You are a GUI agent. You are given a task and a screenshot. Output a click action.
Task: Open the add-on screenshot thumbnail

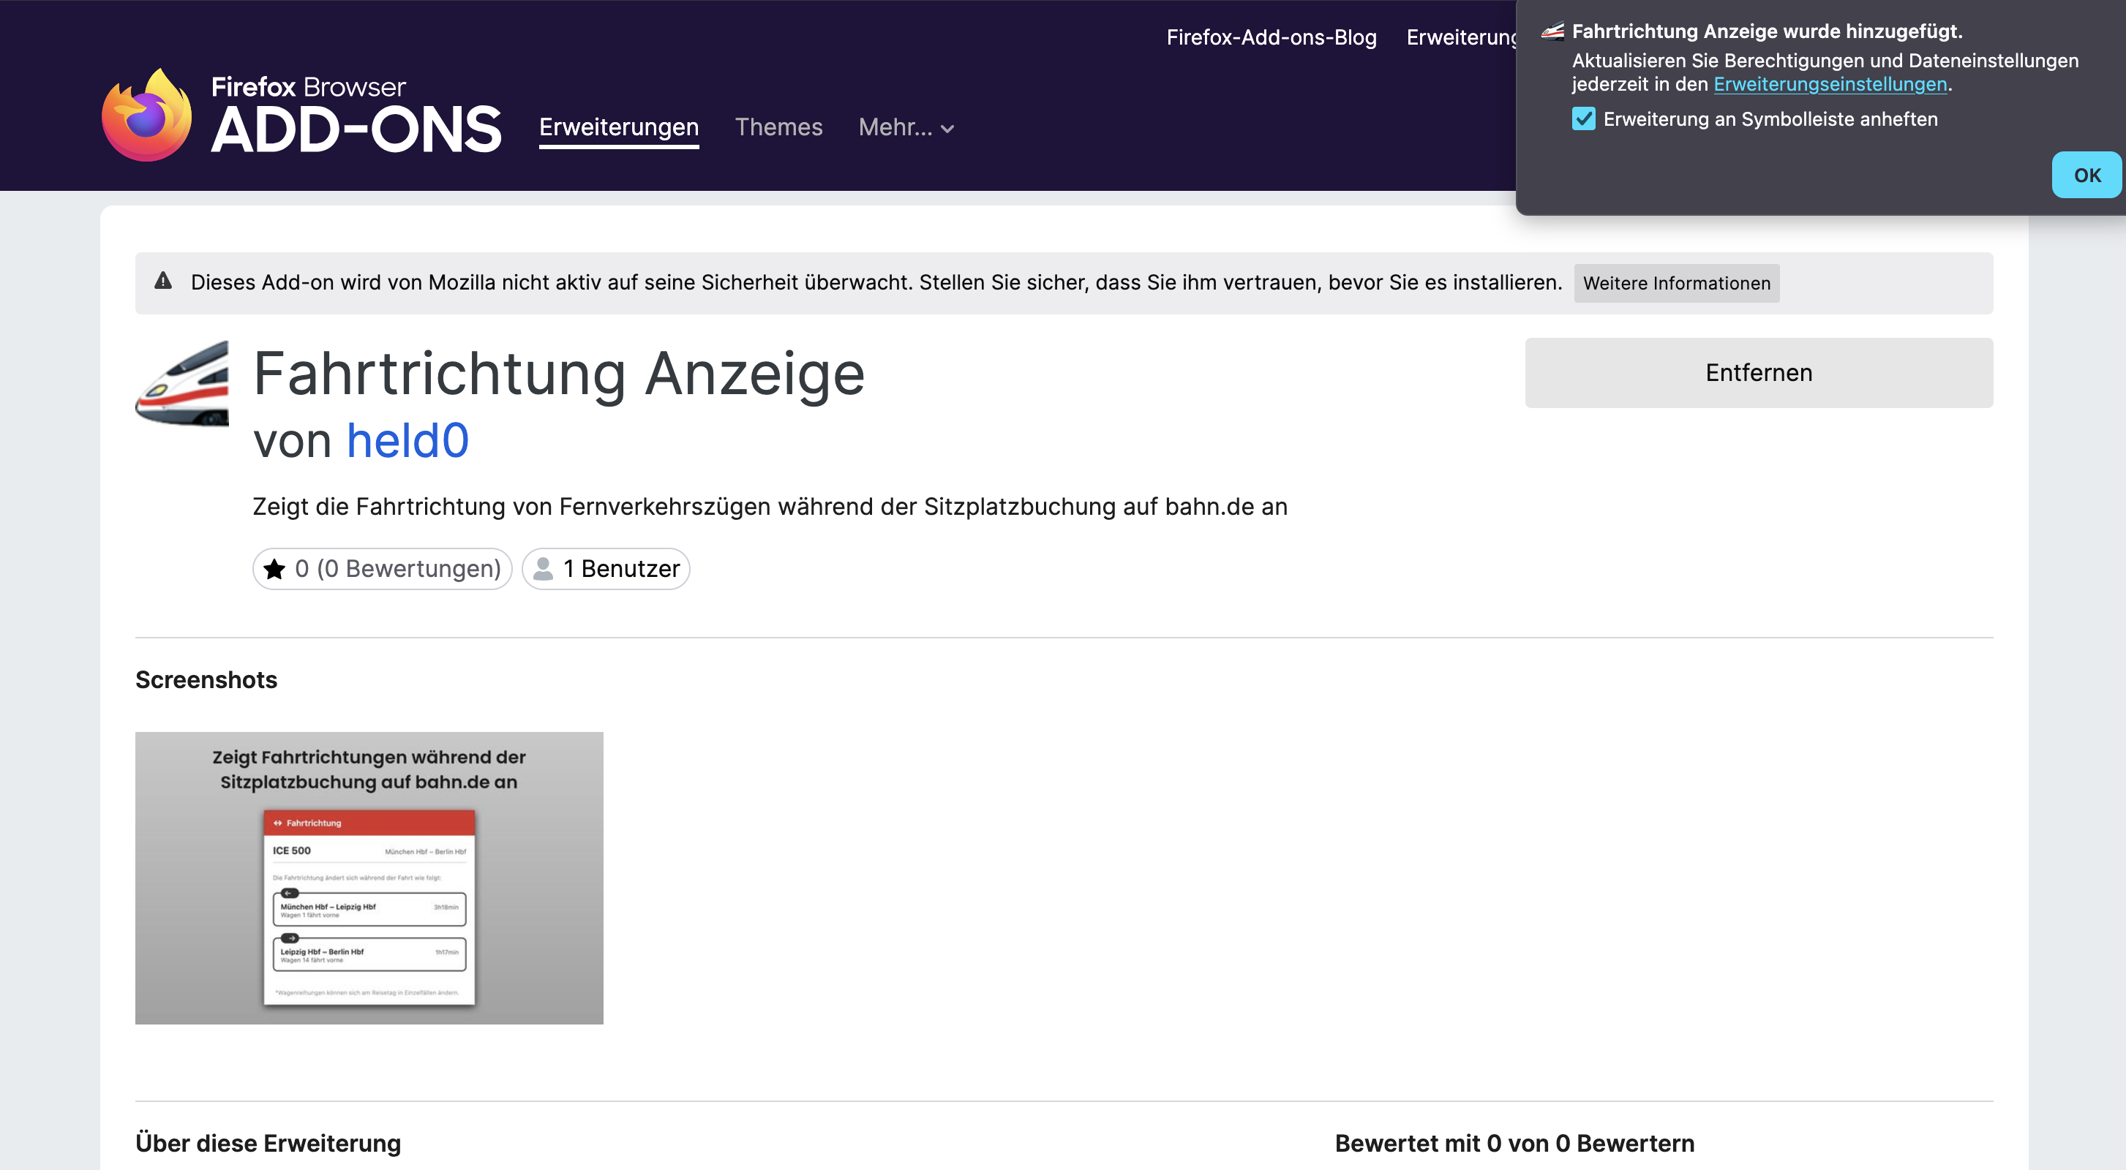[369, 878]
